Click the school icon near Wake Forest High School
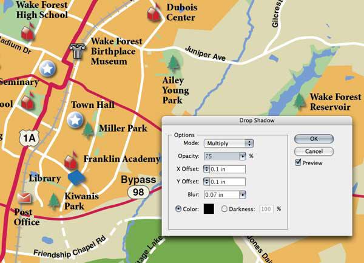364x263 pixels. 28,32
